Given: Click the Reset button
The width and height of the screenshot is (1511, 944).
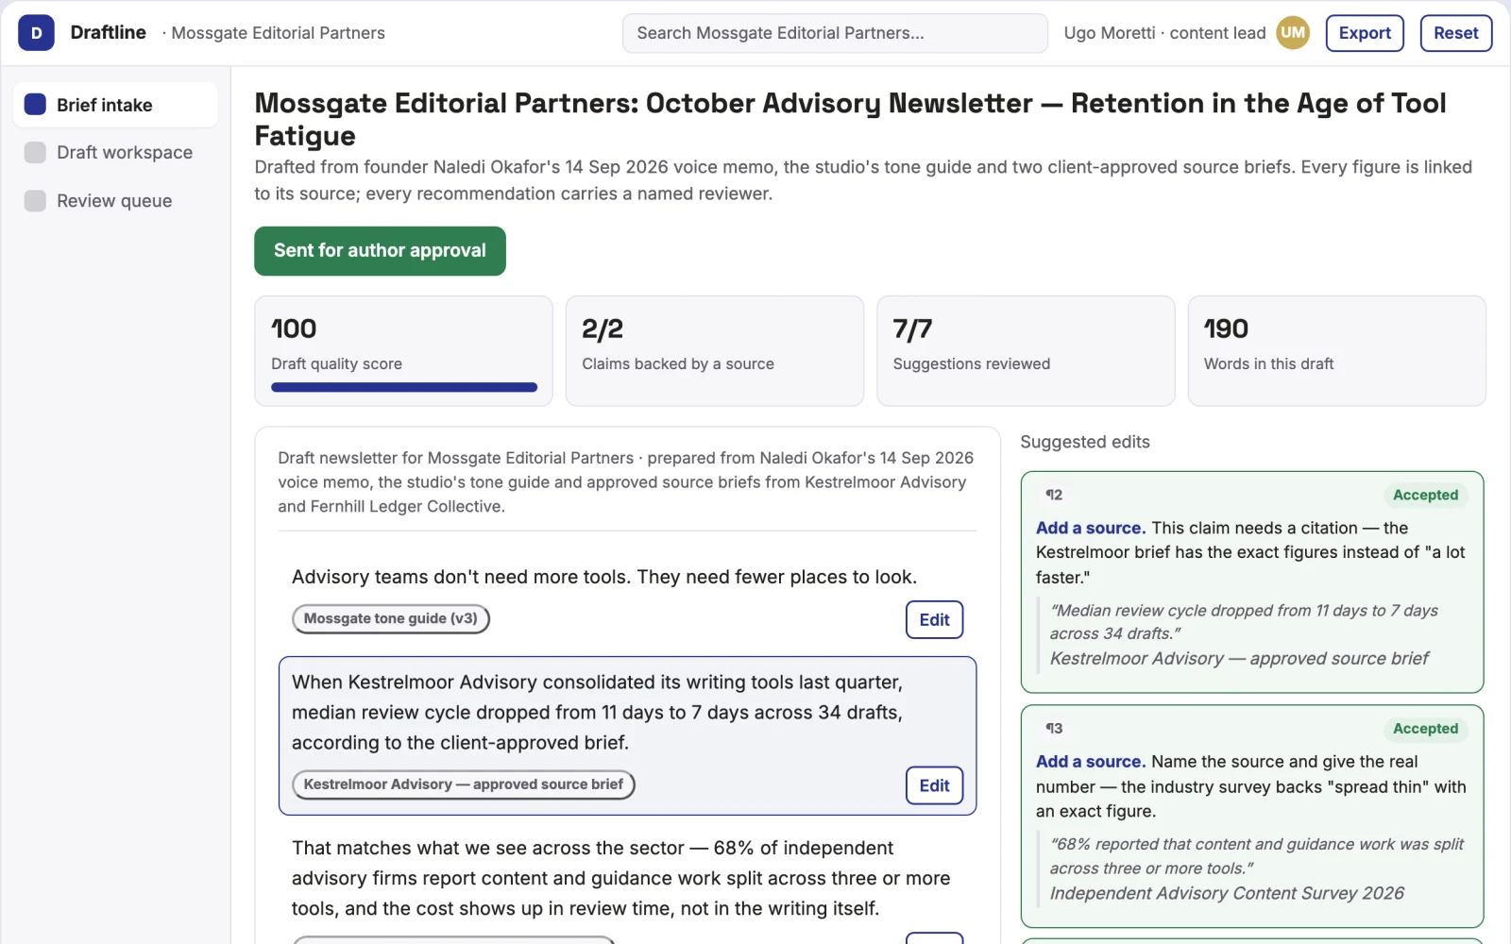Looking at the screenshot, I should (1455, 33).
